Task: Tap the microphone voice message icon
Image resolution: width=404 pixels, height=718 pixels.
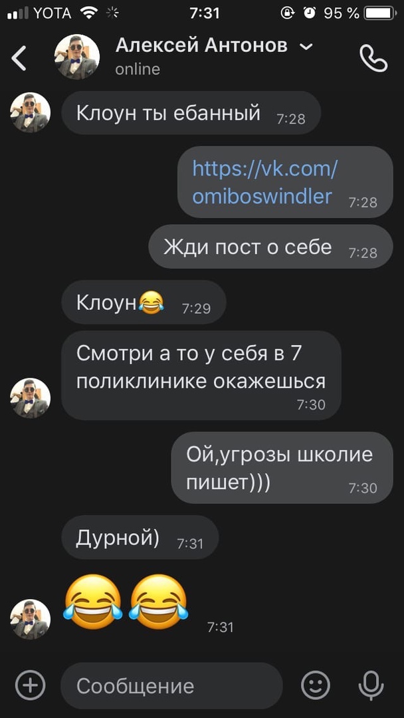Action: pos(371,685)
